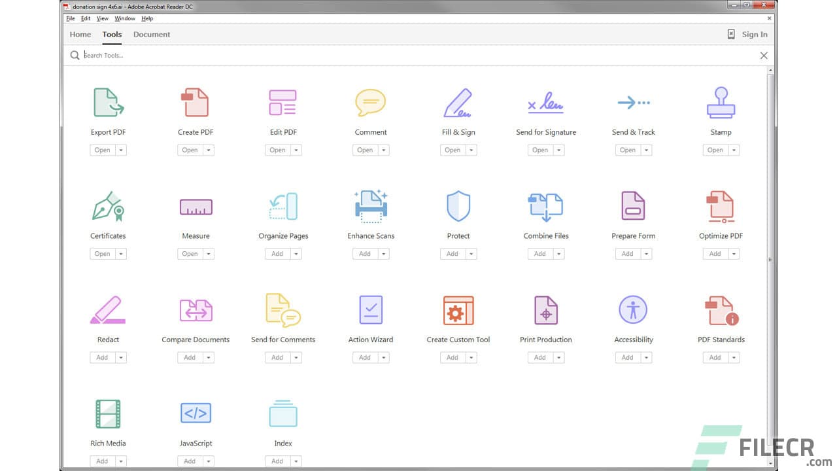
Task: Open the JavaScript code icon
Action: [196, 413]
